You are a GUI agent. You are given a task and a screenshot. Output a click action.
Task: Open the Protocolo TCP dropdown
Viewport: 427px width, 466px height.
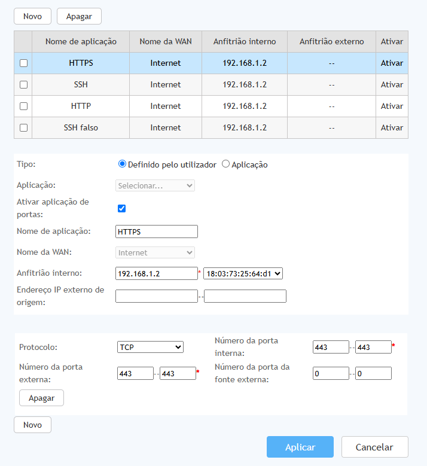pos(150,347)
